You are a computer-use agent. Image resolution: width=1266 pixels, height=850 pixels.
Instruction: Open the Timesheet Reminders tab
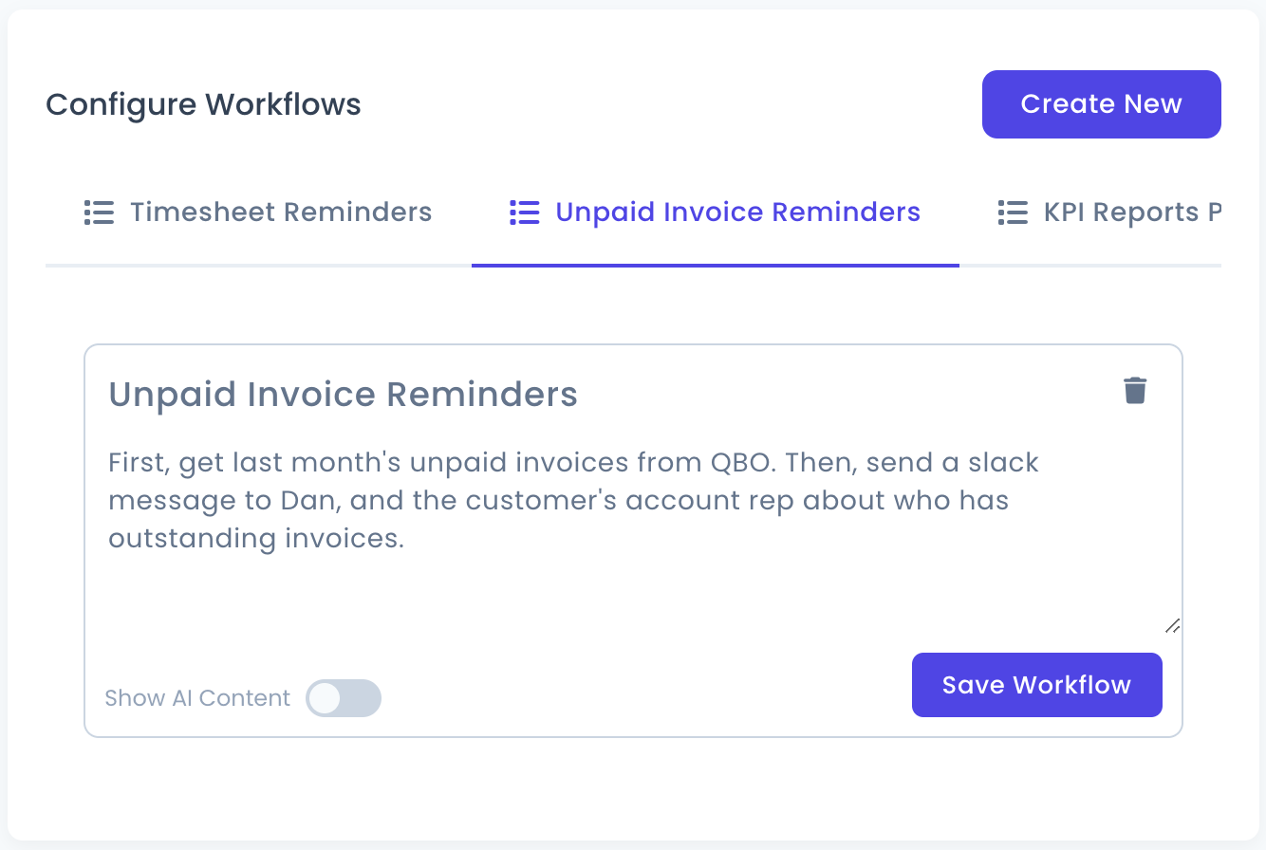coord(281,212)
